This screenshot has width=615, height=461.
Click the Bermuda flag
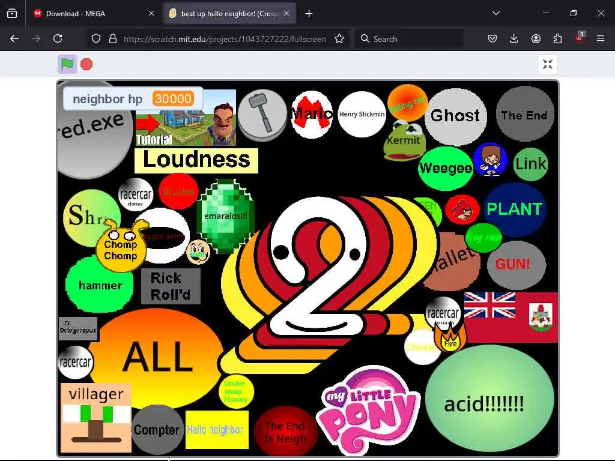(x=511, y=317)
